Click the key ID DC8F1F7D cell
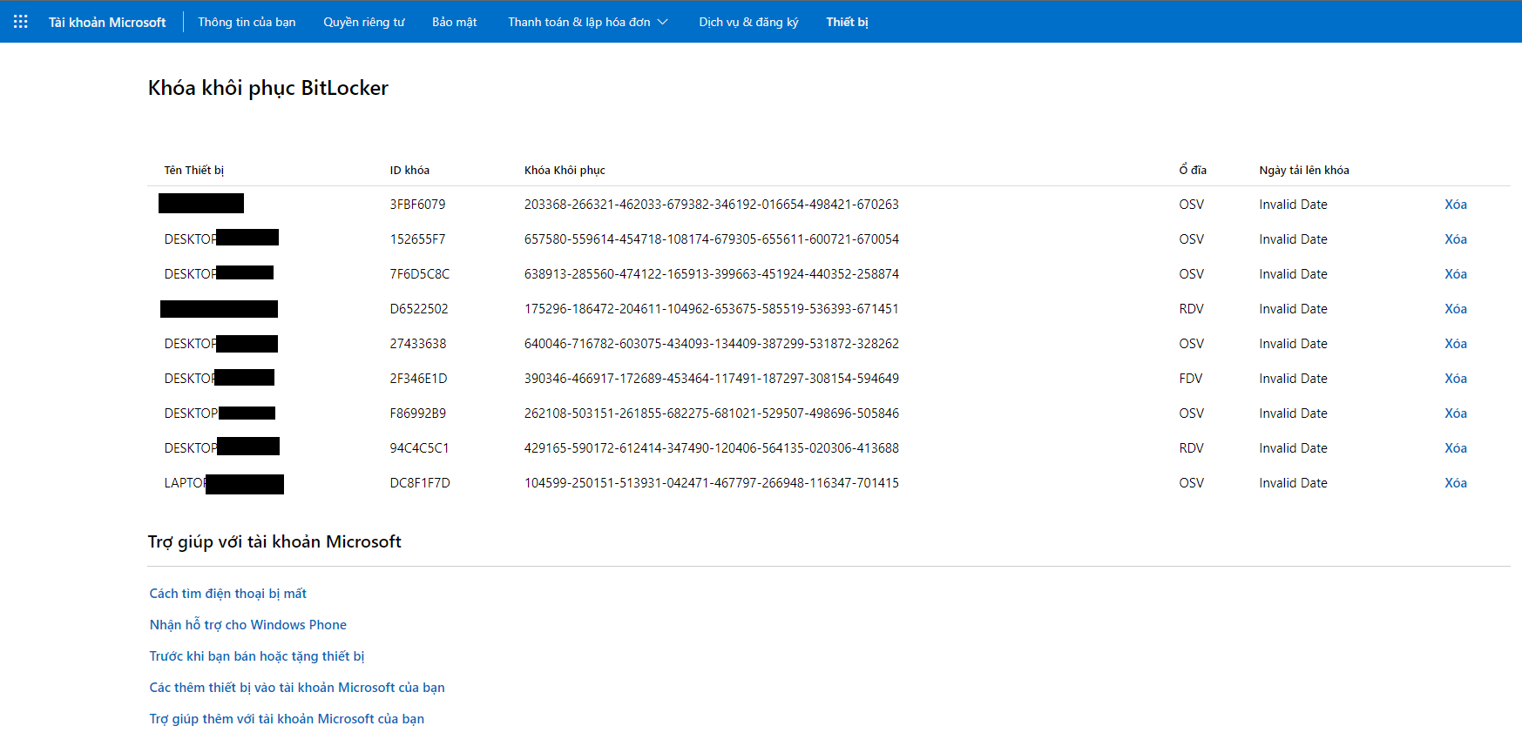Screen dimensions: 1522x746 [x=420, y=483]
